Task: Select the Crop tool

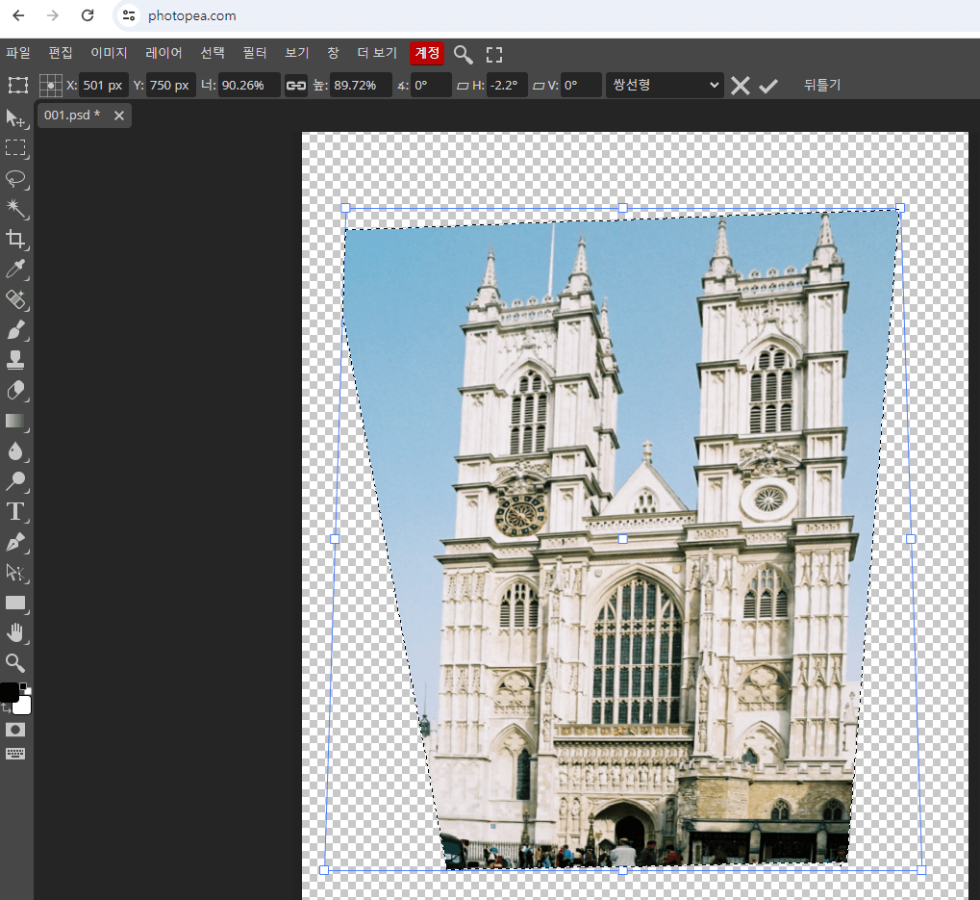Action: point(15,239)
